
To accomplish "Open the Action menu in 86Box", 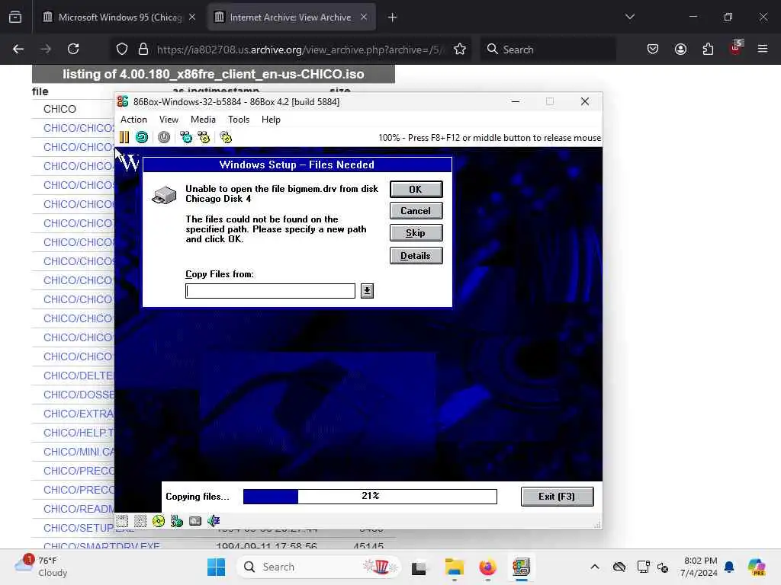I will pyautogui.click(x=133, y=120).
